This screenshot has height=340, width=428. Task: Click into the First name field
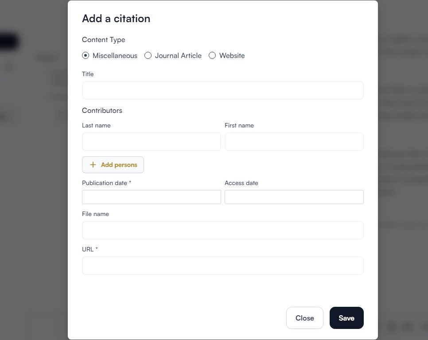tap(294, 142)
